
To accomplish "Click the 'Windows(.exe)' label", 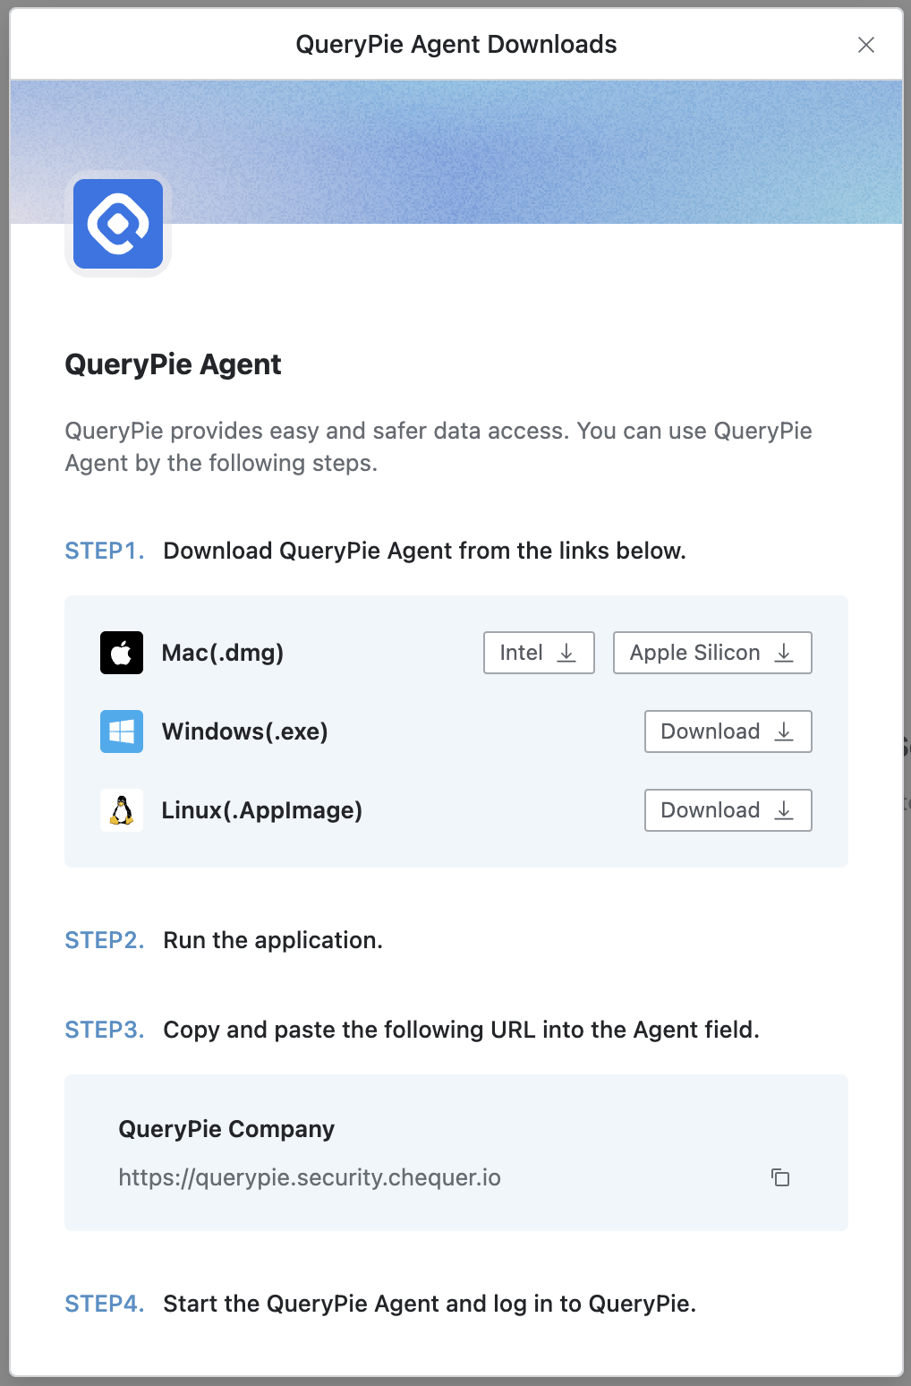I will [245, 731].
